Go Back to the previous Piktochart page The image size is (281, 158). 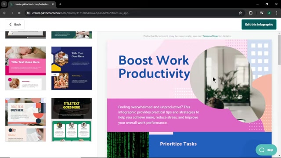click(x=14, y=25)
